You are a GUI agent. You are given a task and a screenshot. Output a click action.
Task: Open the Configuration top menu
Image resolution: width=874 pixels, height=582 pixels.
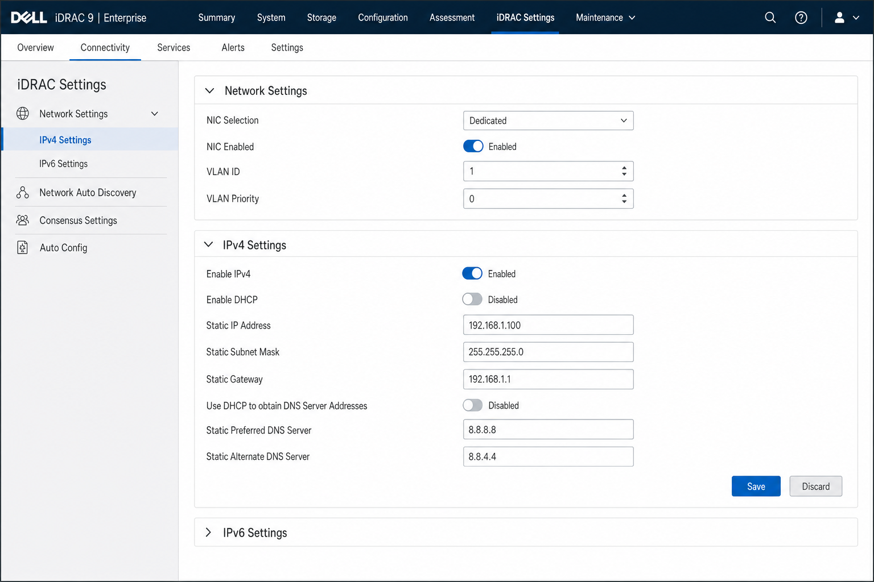tap(383, 18)
